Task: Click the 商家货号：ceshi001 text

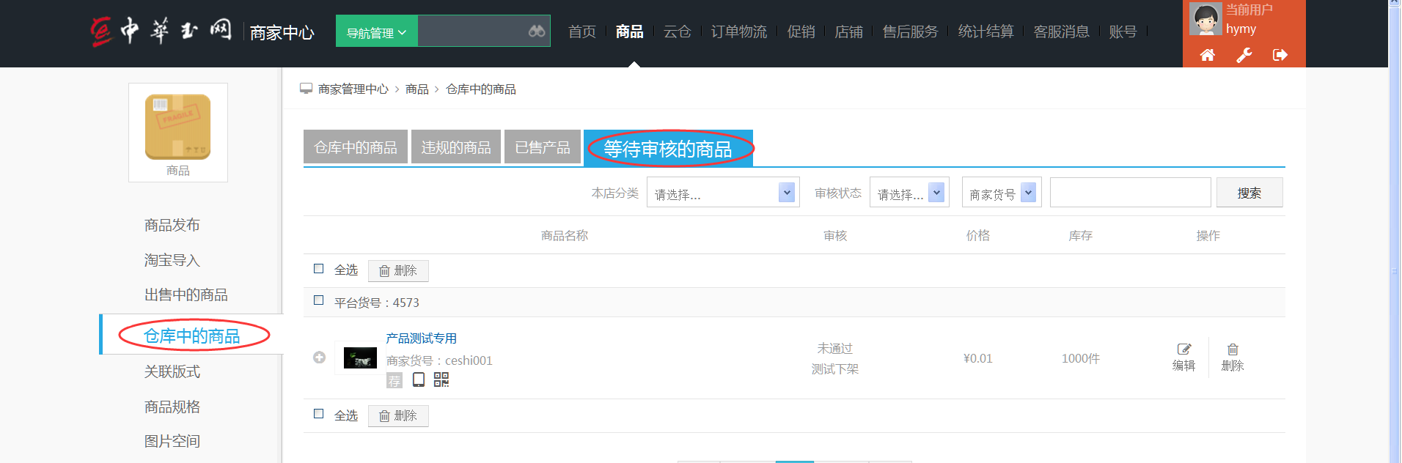Action: tap(439, 360)
